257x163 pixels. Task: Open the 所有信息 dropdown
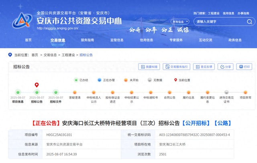pos(180,22)
